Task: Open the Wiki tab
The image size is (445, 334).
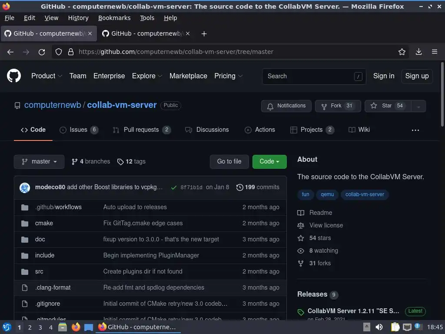Action: click(359, 130)
